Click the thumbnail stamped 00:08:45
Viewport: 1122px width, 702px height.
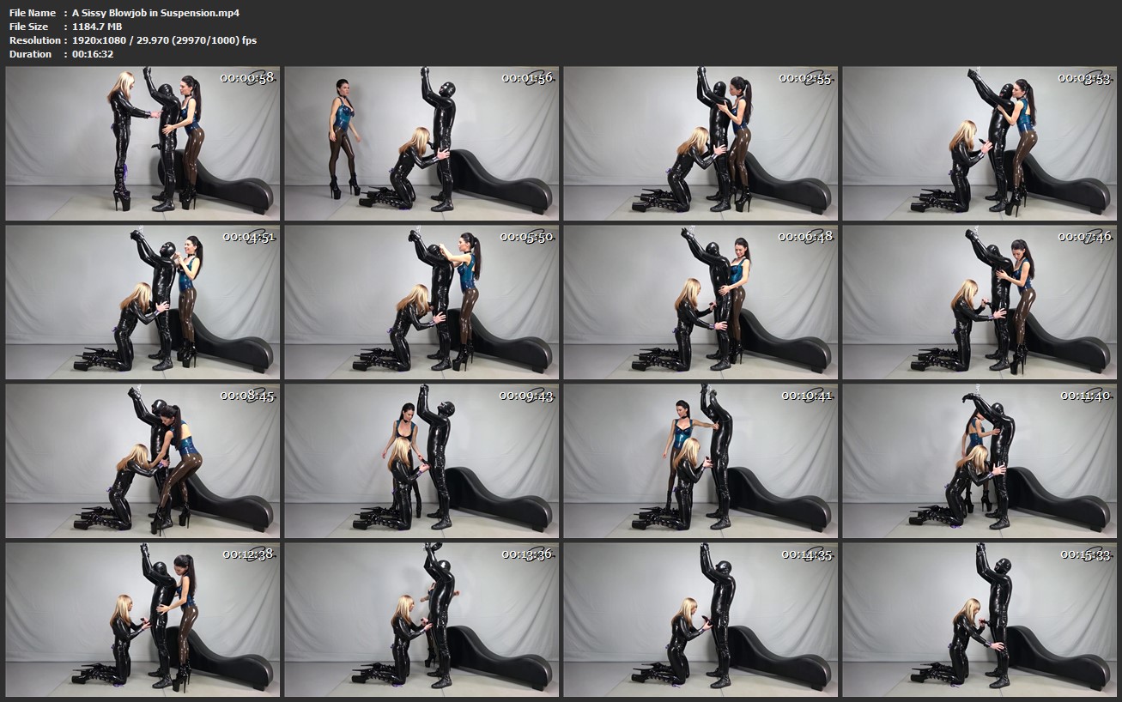[143, 461]
